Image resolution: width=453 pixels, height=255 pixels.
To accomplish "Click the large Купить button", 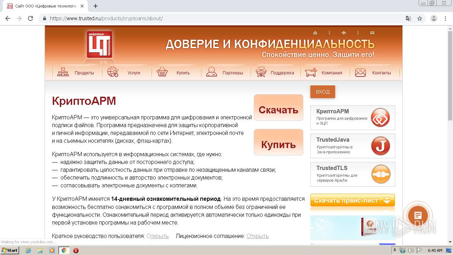I will click(279, 142).
